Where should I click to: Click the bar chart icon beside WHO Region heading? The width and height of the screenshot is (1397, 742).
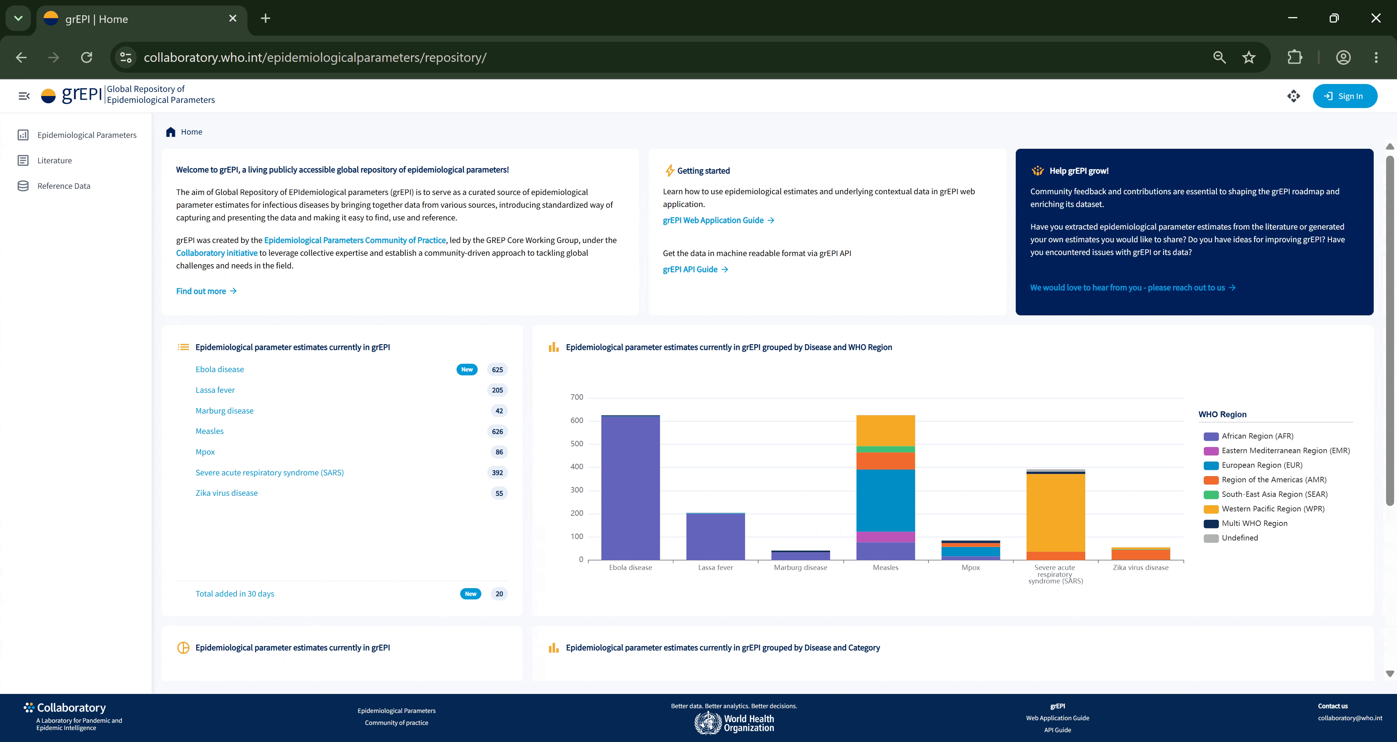click(x=553, y=347)
